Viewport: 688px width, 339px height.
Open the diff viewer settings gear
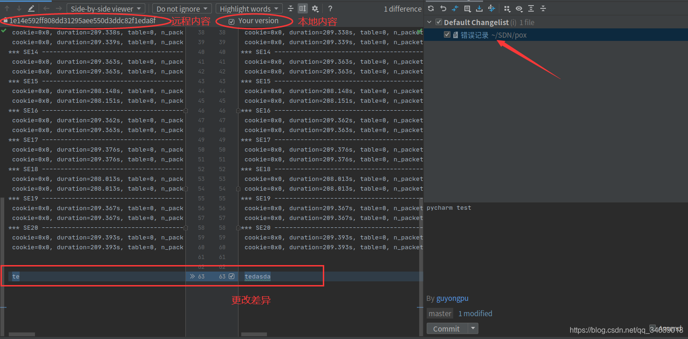click(x=315, y=8)
